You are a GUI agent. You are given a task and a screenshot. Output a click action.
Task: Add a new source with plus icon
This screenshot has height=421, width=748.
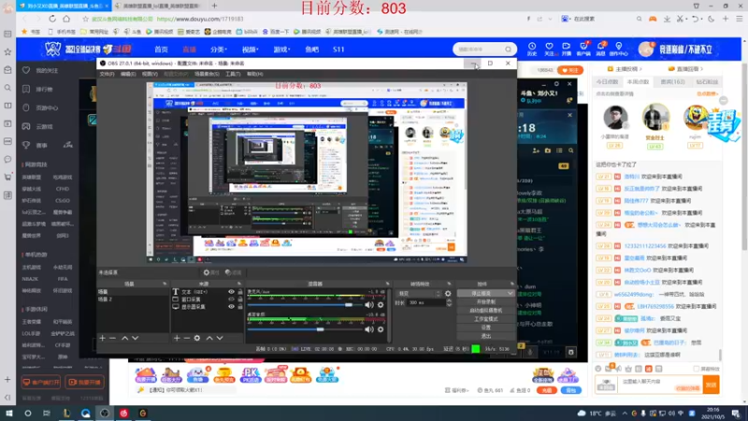[x=177, y=338]
